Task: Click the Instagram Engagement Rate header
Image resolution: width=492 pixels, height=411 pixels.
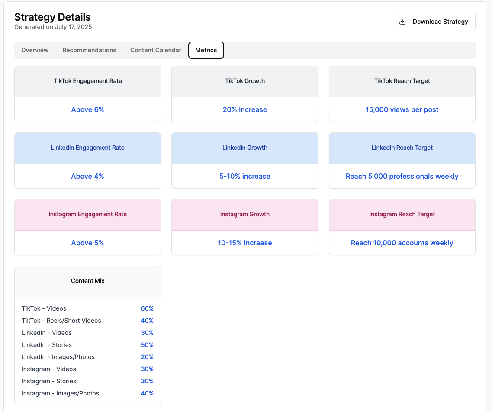Action: pyautogui.click(x=87, y=214)
